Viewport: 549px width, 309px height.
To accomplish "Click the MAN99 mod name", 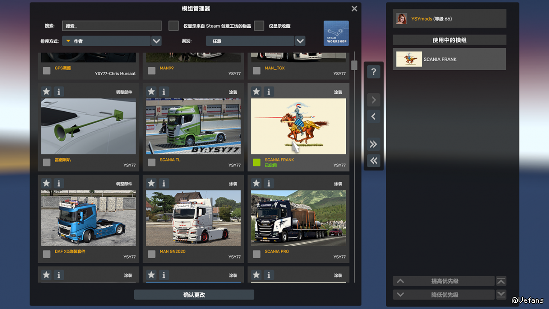I will click(167, 68).
